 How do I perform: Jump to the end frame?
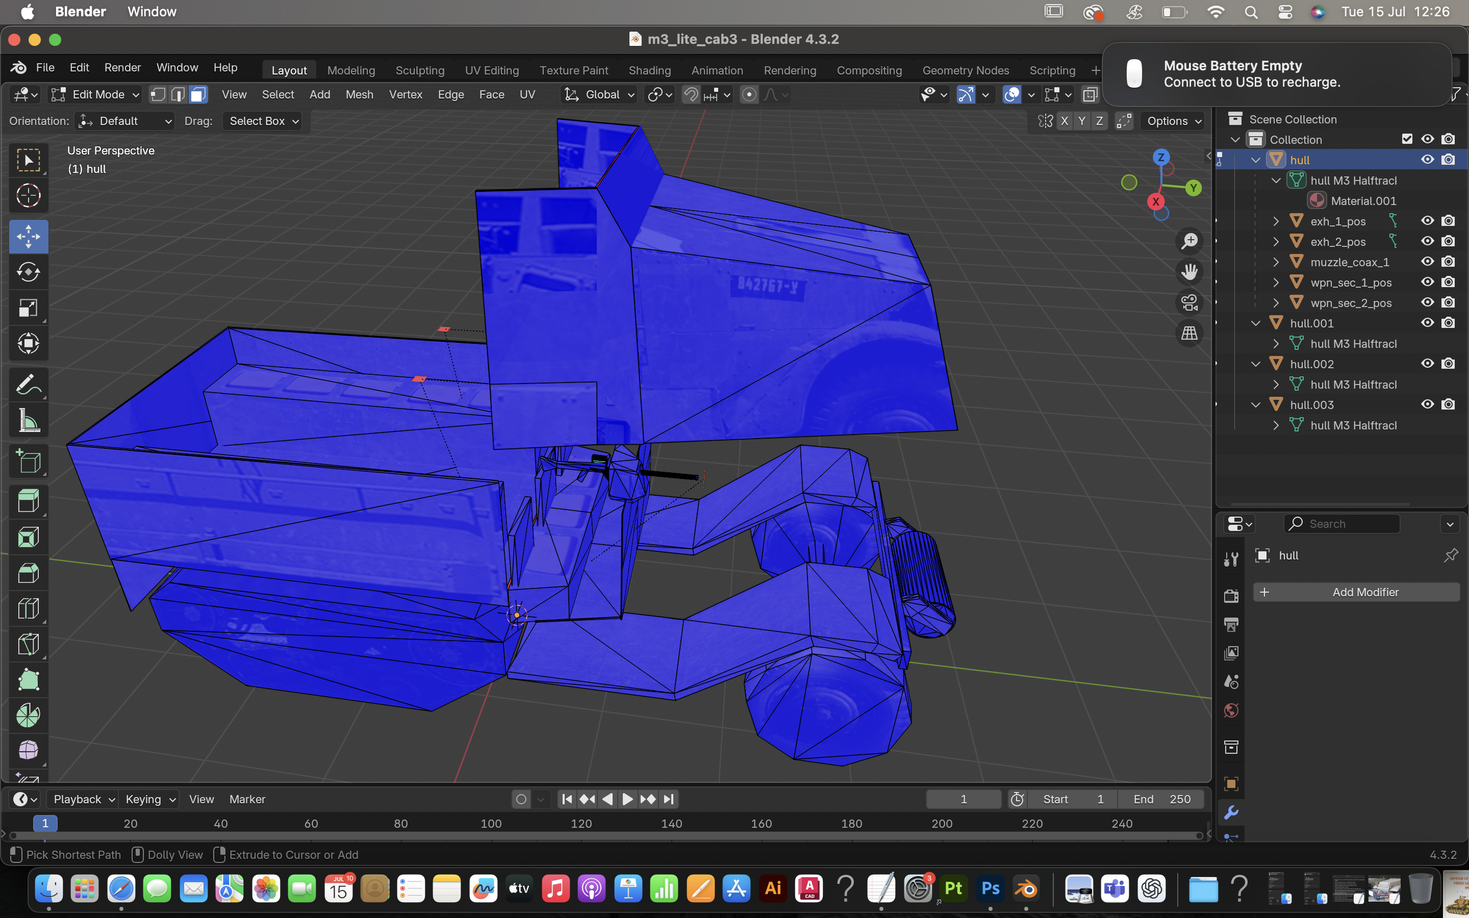tap(668, 799)
